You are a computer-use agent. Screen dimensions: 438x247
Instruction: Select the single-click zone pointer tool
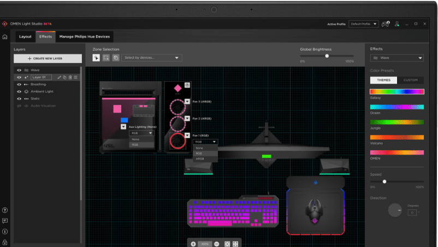pyautogui.click(x=96, y=58)
